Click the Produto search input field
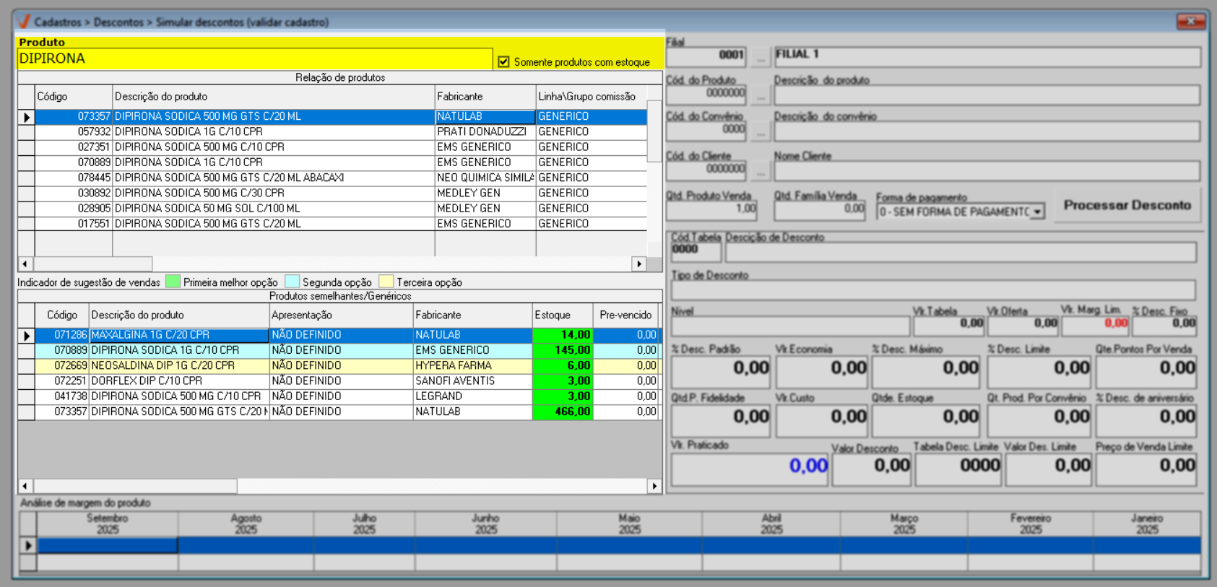 point(254,59)
